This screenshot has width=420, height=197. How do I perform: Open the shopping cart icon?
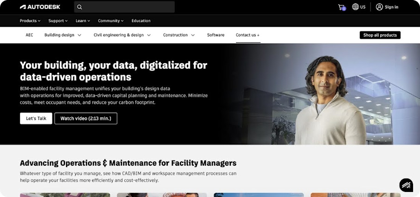(x=342, y=7)
